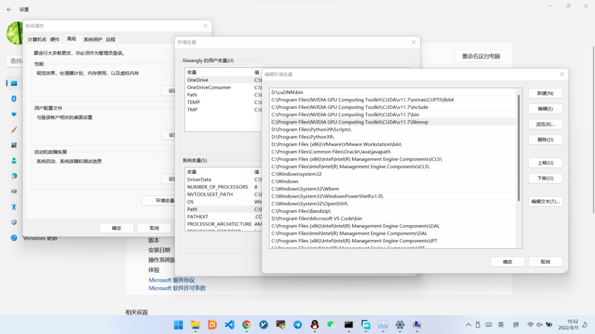Select the D:\Program Files\Python39\Scripts\ entry
Viewport: 595px width, 334px height.
[x=393, y=129]
